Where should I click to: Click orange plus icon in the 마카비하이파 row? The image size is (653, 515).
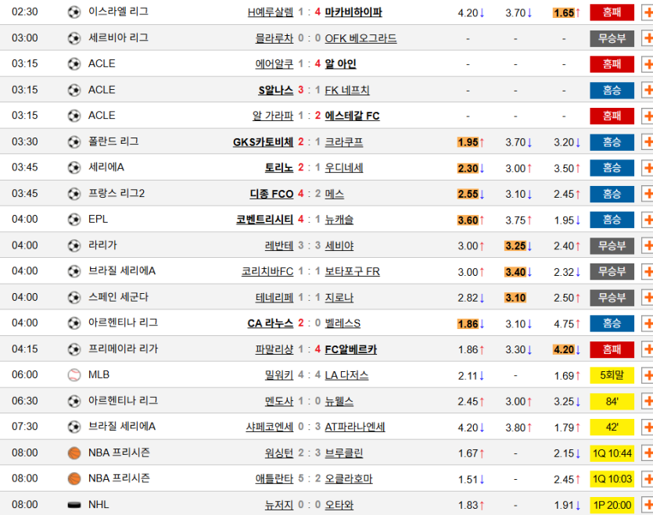click(x=648, y=13)
